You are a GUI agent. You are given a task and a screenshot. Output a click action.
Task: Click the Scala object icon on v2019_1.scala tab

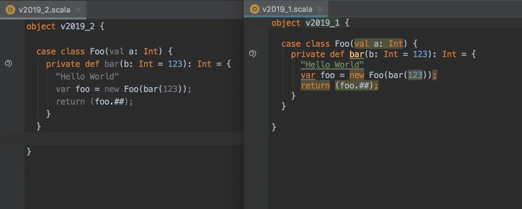coord(255,9)
